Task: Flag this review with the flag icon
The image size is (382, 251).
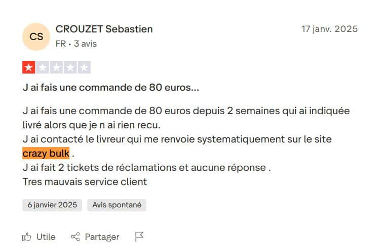Action: coord(139,237)
